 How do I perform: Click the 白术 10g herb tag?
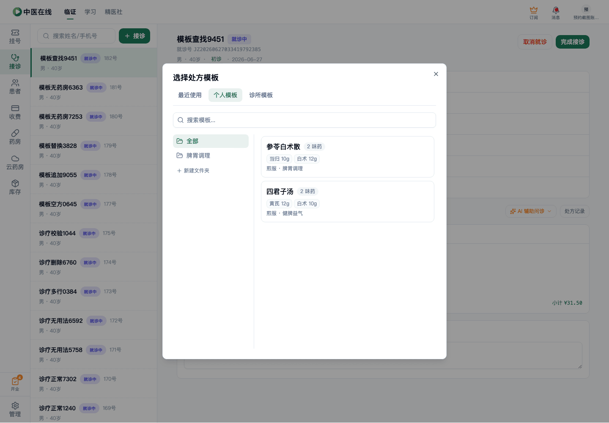pos(307,204)
